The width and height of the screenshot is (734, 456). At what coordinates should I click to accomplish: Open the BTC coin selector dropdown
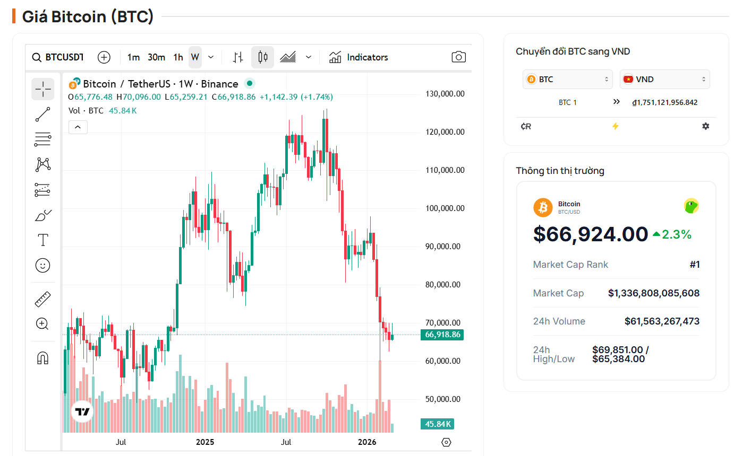[567, 78]
